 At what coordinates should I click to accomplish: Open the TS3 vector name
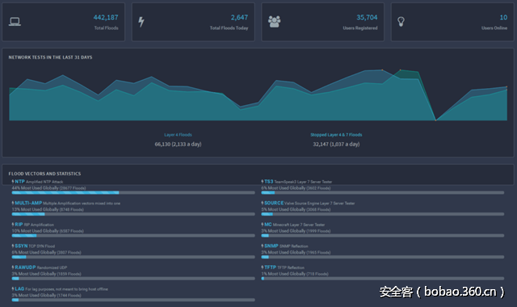(269, 181)
